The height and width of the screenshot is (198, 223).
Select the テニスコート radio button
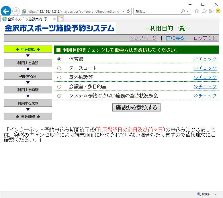click(59, 68)
